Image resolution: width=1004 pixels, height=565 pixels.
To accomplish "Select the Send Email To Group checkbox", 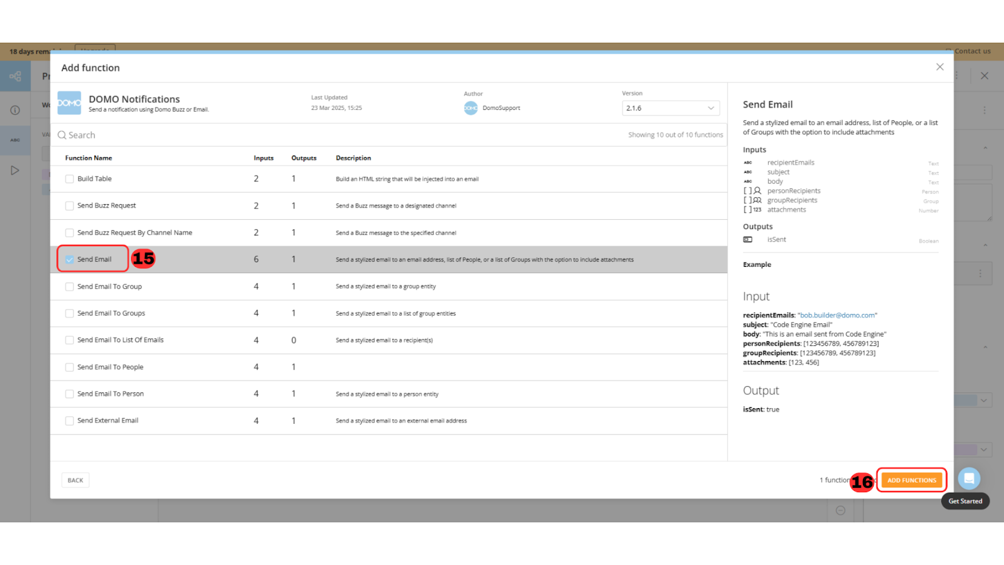I will 70,286.
